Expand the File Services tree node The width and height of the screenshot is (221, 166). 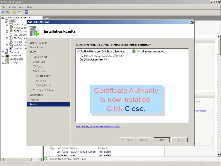7,38
